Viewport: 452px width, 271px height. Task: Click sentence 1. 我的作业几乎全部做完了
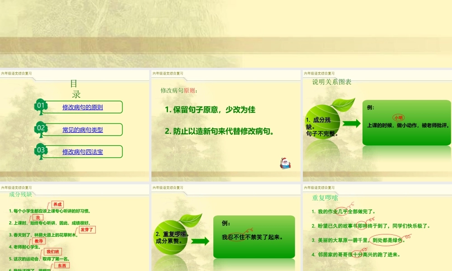[x=344, y=212]
